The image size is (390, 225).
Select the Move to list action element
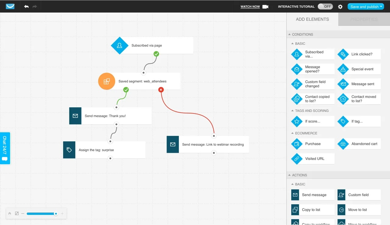359,210
